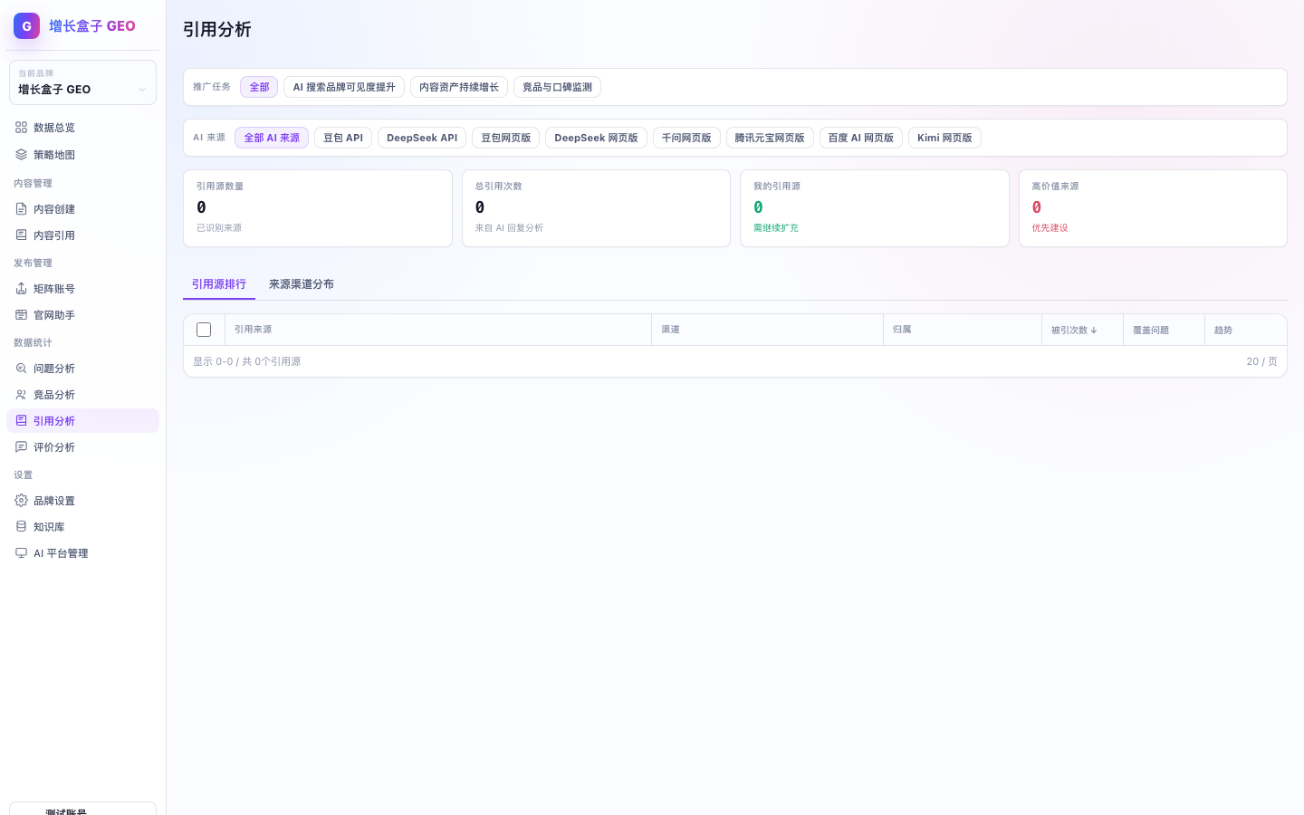Click the 我的引用源 stat card
The image size is (1304, 815).
point(875,208)
